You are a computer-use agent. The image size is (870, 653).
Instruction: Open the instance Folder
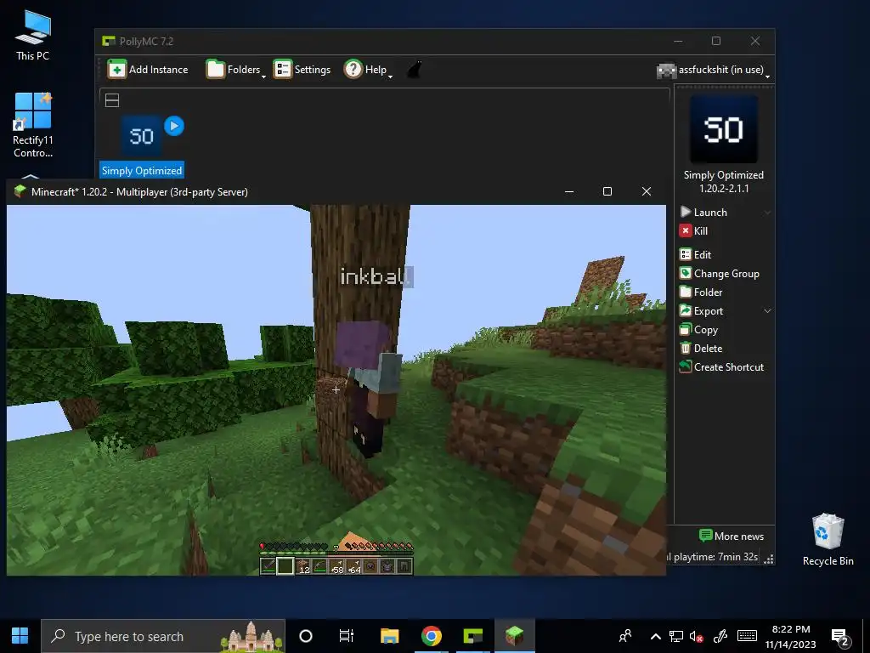[701, 292]
